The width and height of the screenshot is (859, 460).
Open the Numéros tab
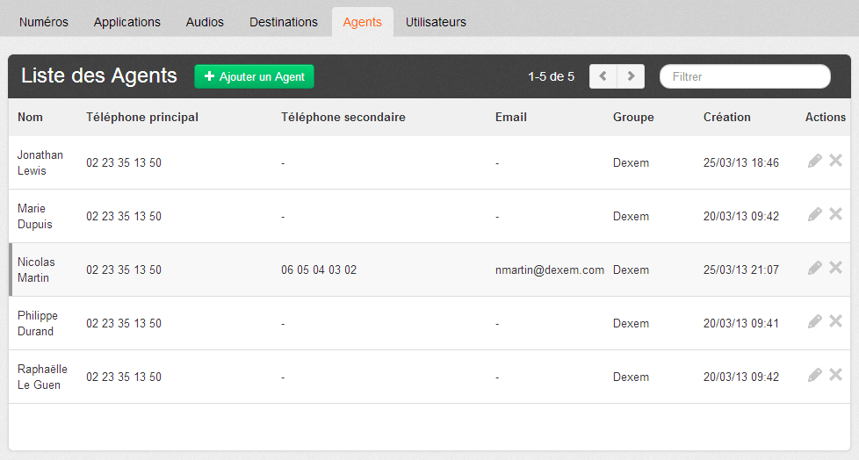coord(44,22)
